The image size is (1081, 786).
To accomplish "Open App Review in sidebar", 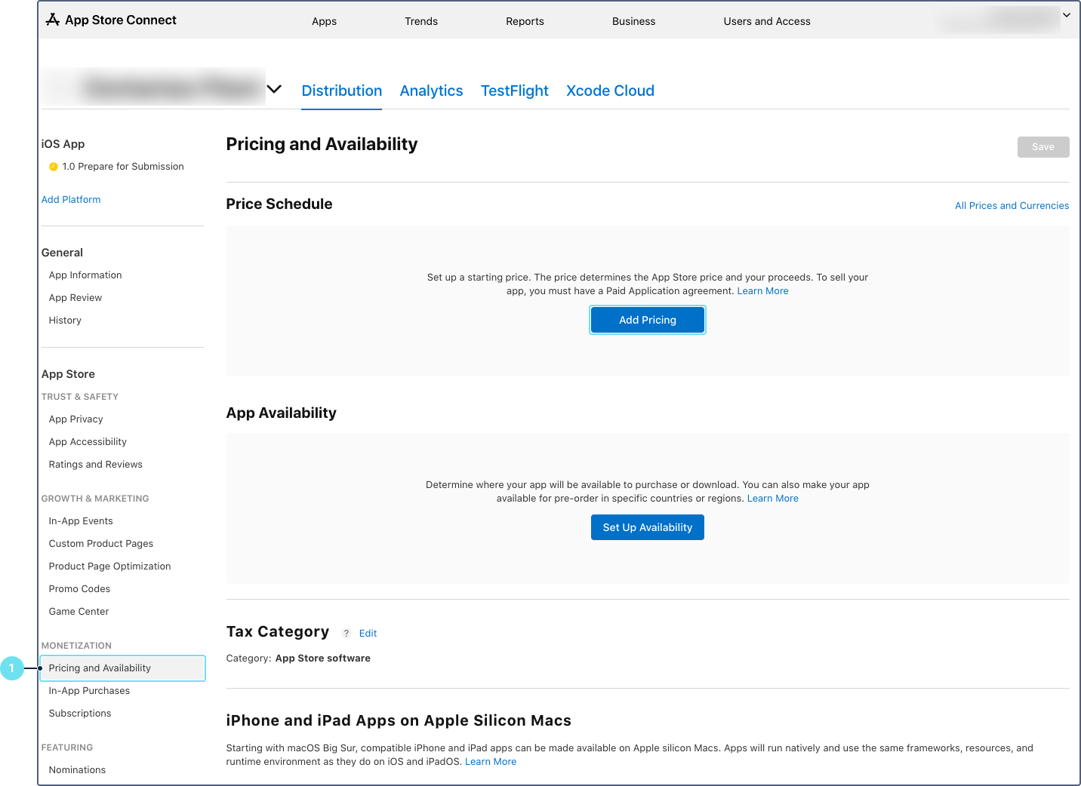I will click(x=75, y=298).
